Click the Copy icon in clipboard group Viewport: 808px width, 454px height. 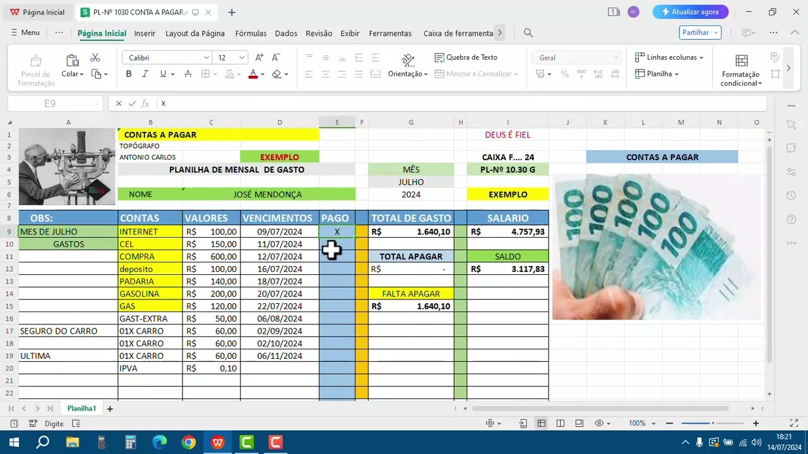[x=97, y=74]
